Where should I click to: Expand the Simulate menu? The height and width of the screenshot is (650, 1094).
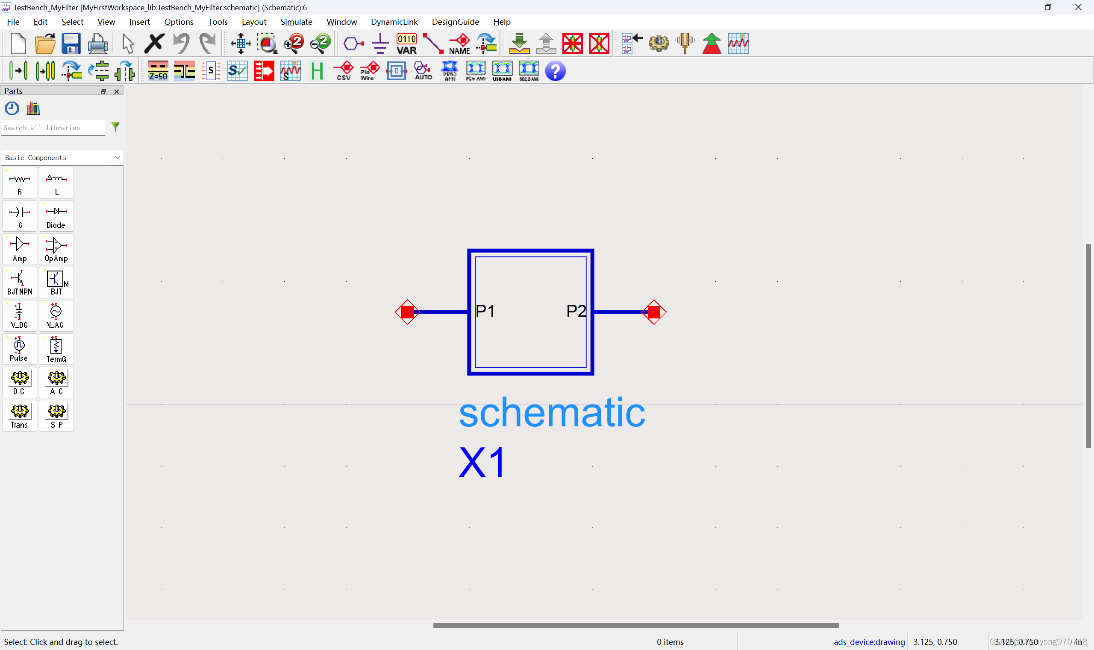(x=297, y=21)
